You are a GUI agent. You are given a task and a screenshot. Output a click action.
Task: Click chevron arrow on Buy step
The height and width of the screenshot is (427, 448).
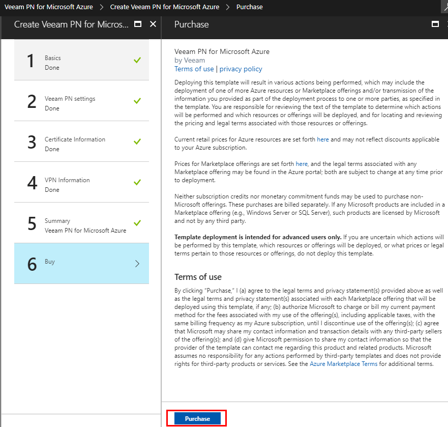(137, 264)
